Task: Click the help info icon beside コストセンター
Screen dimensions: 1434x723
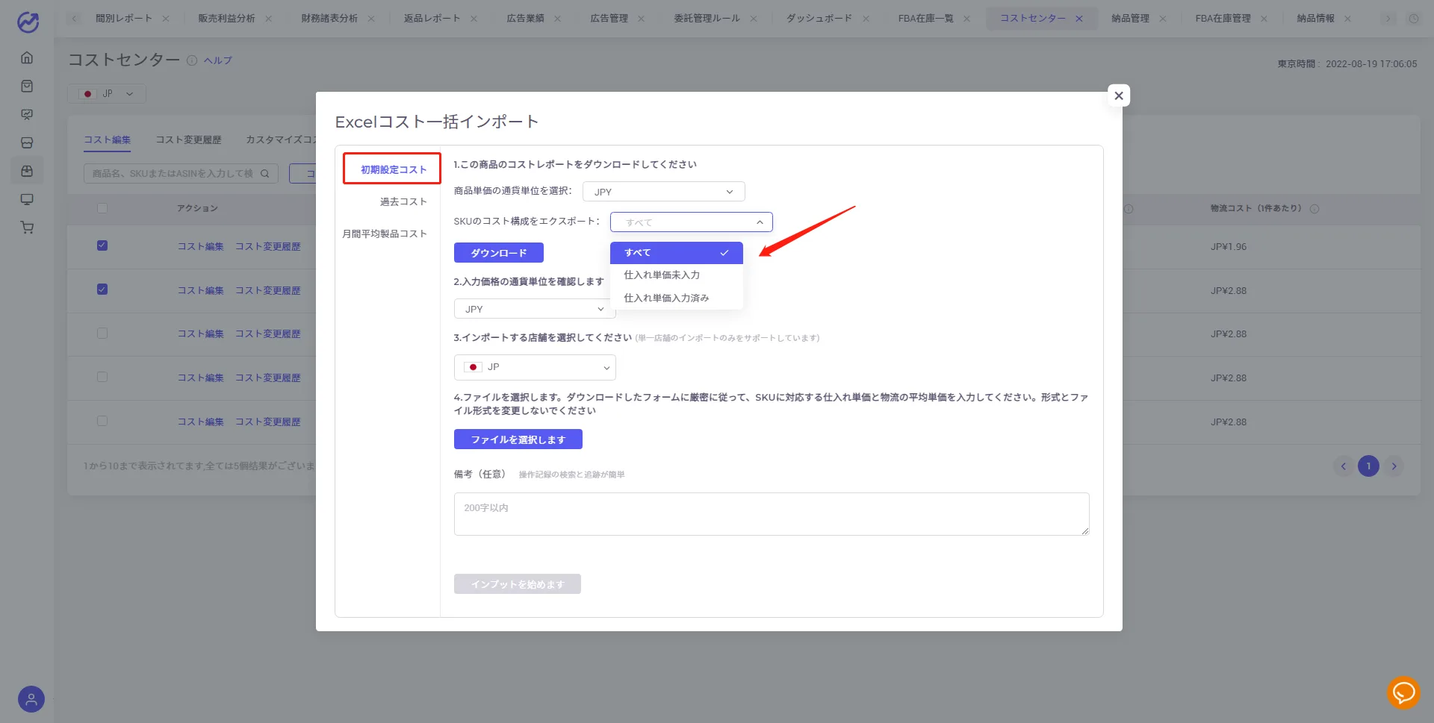Action: (192, 60)
